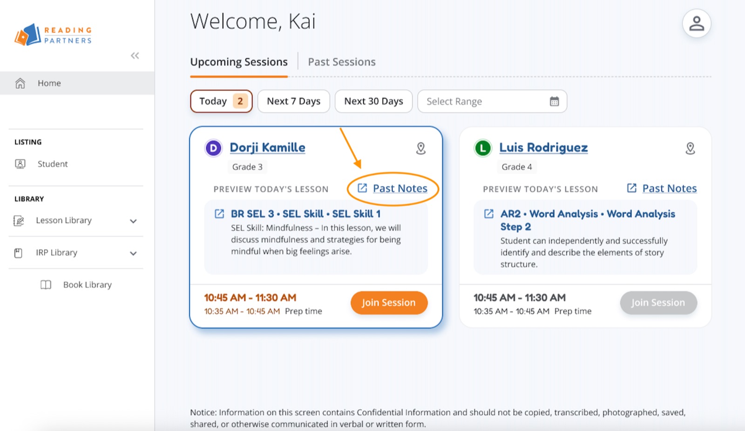Click location pin on Luis Rodriguez card
Screen dimensions: 745x431
pos(690,148)
